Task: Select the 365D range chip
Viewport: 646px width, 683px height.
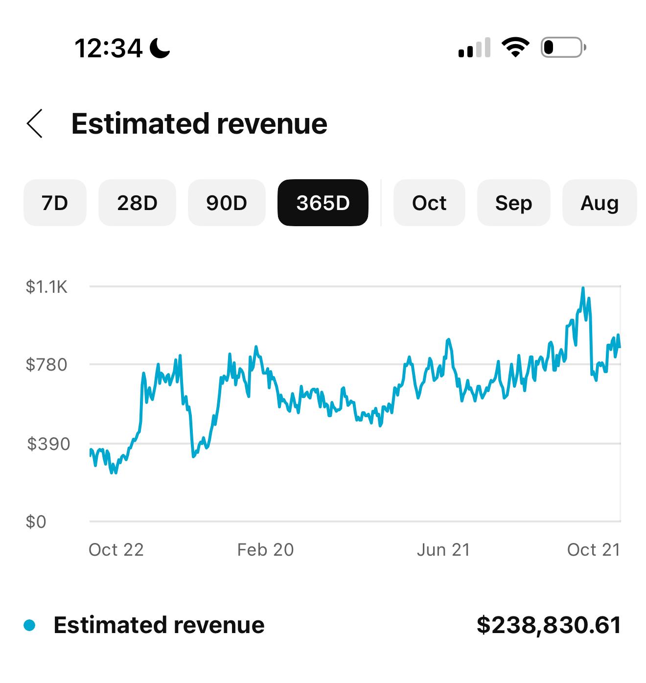Action: 323,203
